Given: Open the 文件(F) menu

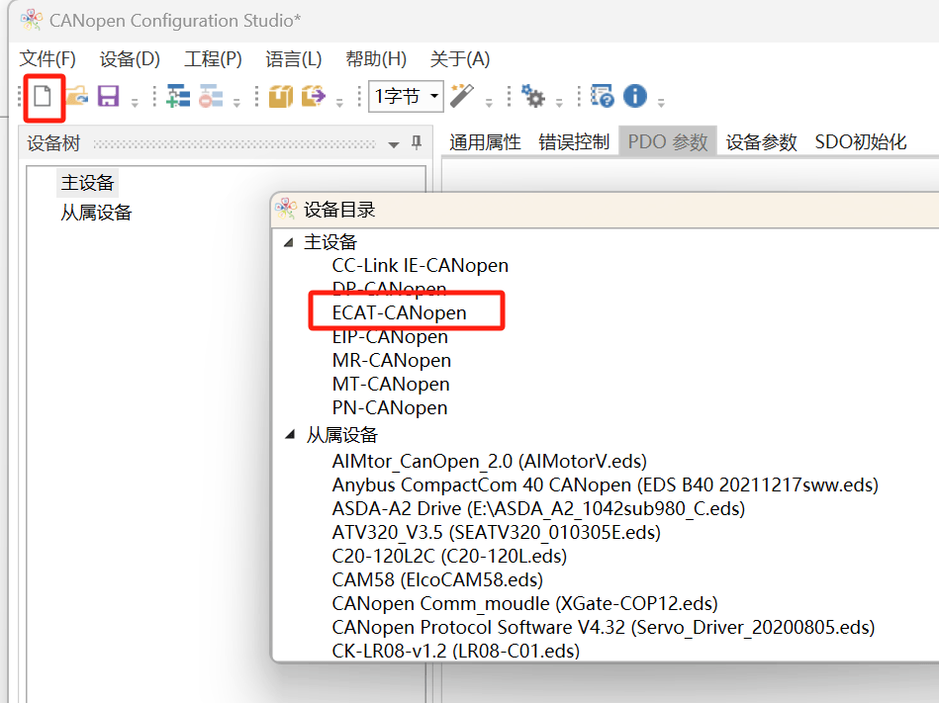Looking at the screenshot, I should click(x=47, y=58).
